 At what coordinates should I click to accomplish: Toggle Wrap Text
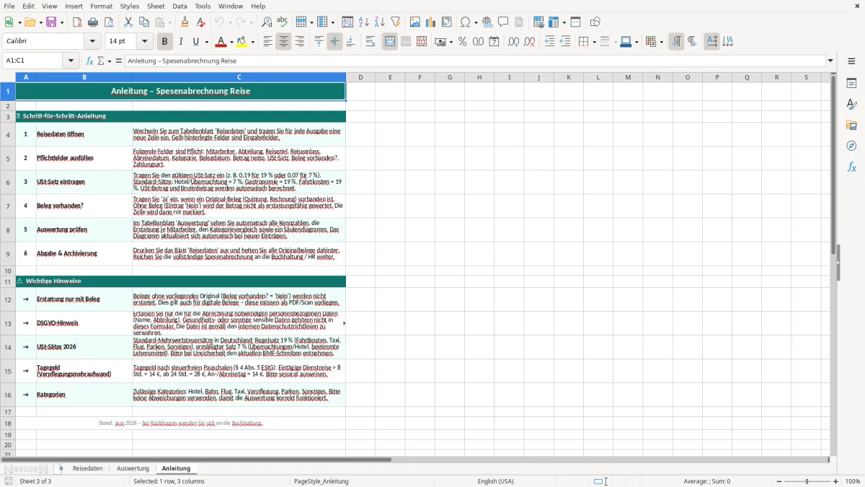click(x=371, y=42)
